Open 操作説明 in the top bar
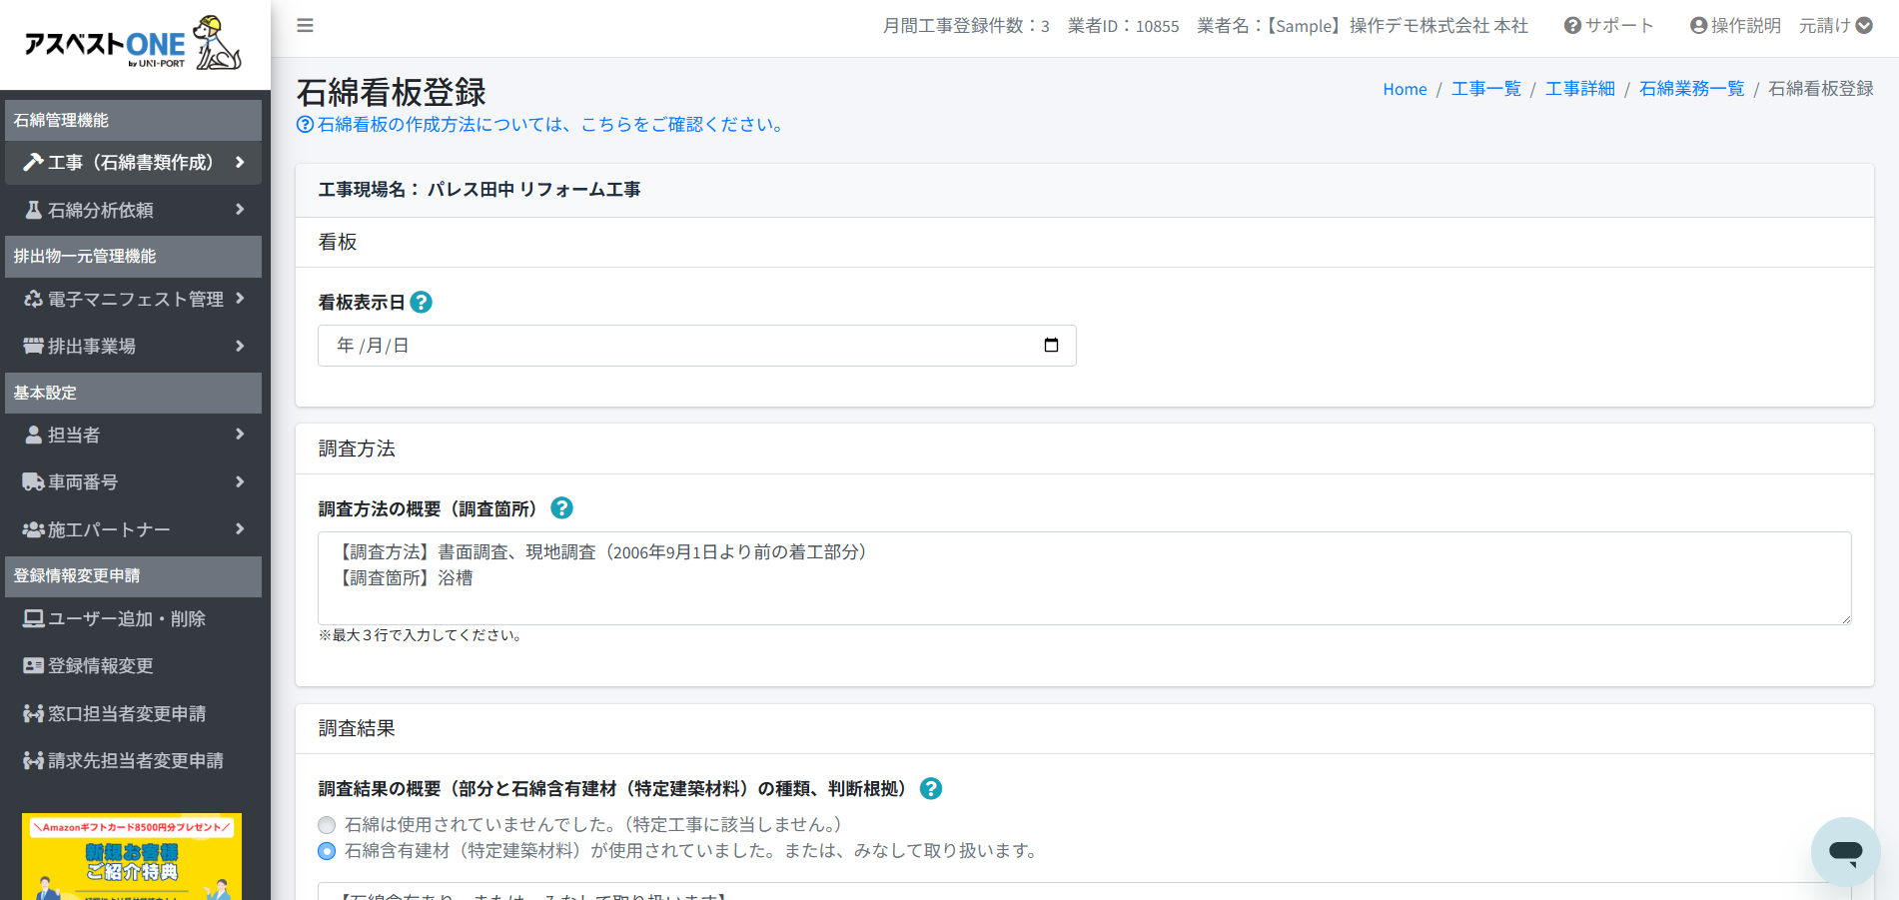1899x900 pixels. (x=1735, y=26)
